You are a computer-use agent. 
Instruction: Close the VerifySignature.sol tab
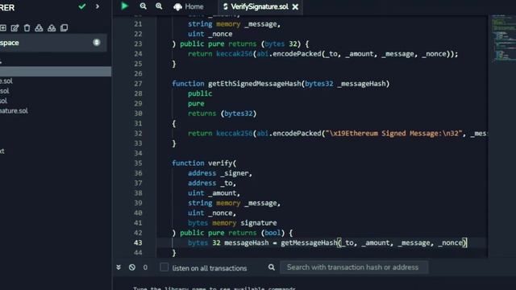pyautogui.click(x=295, y=6)
